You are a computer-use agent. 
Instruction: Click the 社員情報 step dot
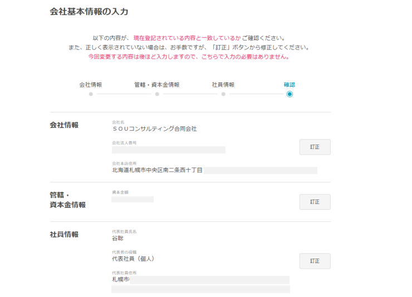click(223, 94)
